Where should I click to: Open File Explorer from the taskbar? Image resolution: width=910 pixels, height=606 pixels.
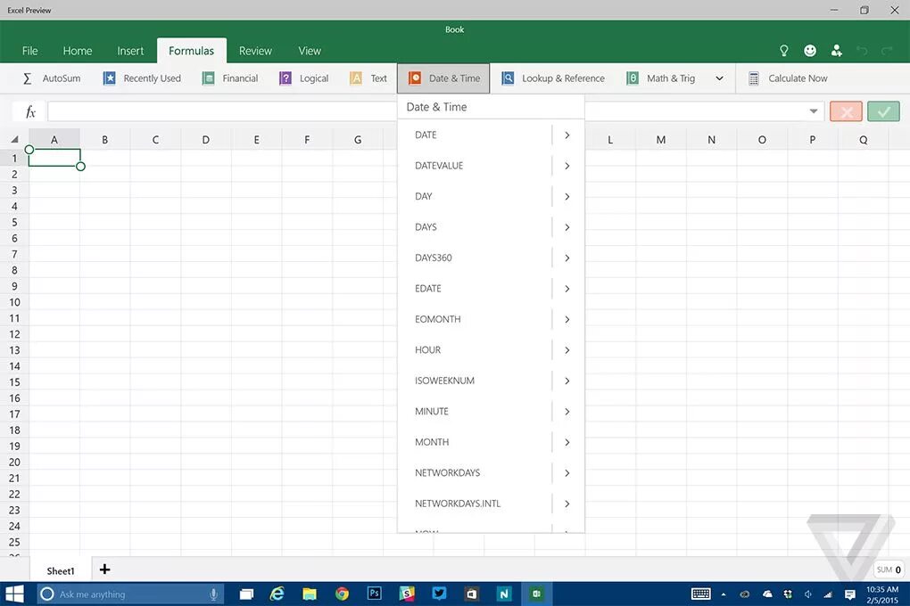click(x=310, y=594)
